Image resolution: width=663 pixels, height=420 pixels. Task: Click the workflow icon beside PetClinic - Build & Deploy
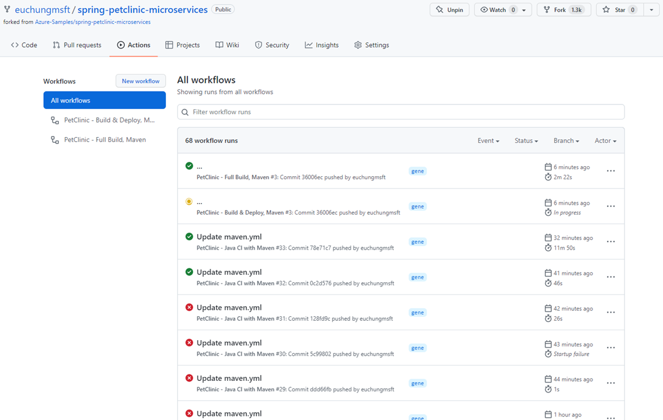[x=55, y=120]
